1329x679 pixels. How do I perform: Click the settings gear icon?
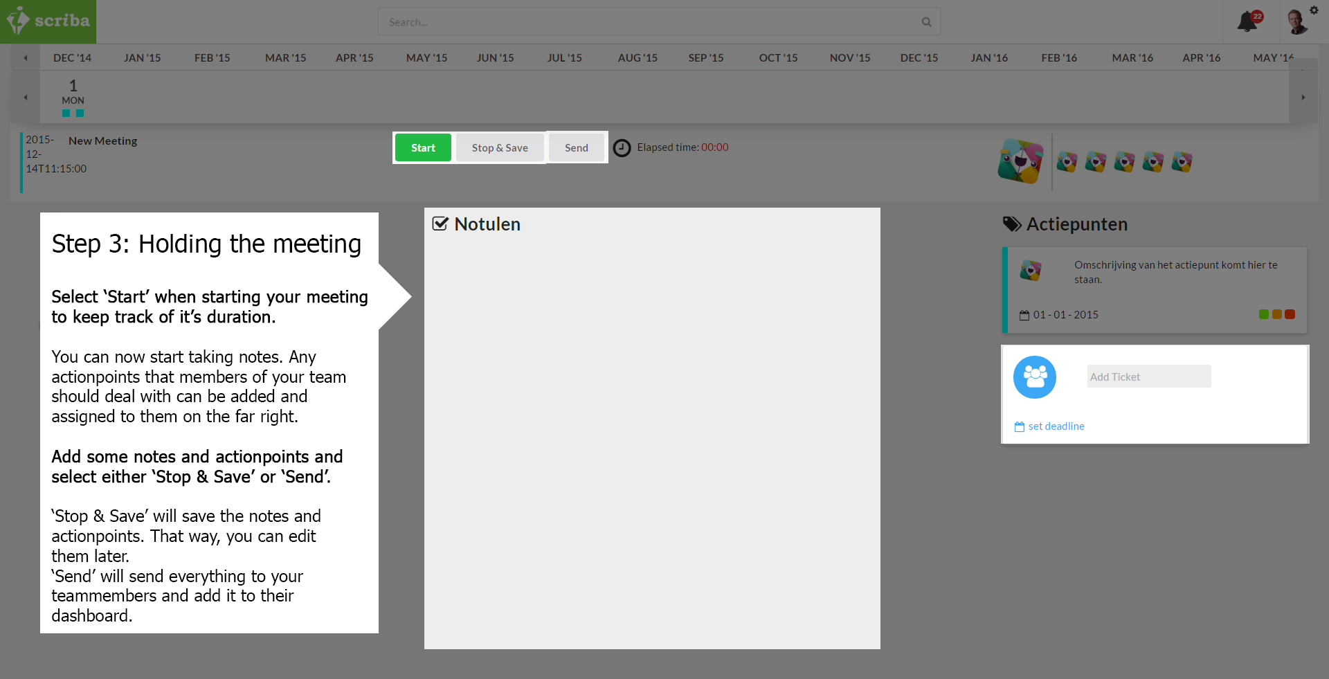click(1314, 10)
